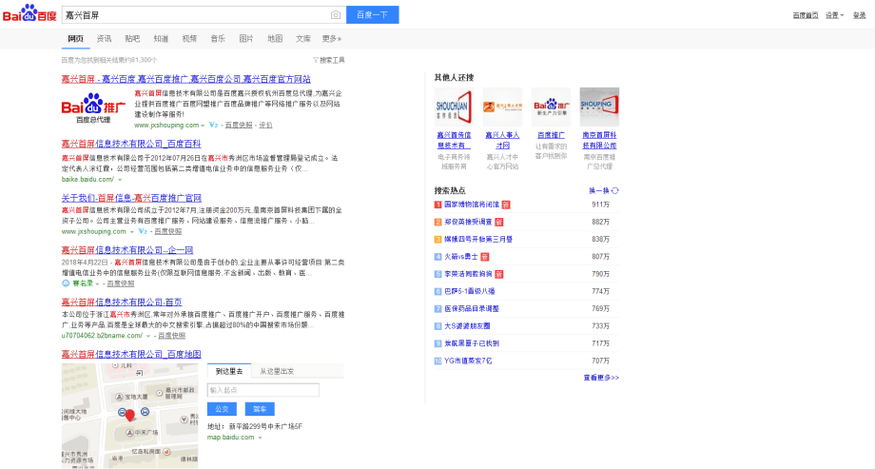Open 百度快照 for the 企一网 result
This screenshot has width=875, height=469.
[121, 283]
